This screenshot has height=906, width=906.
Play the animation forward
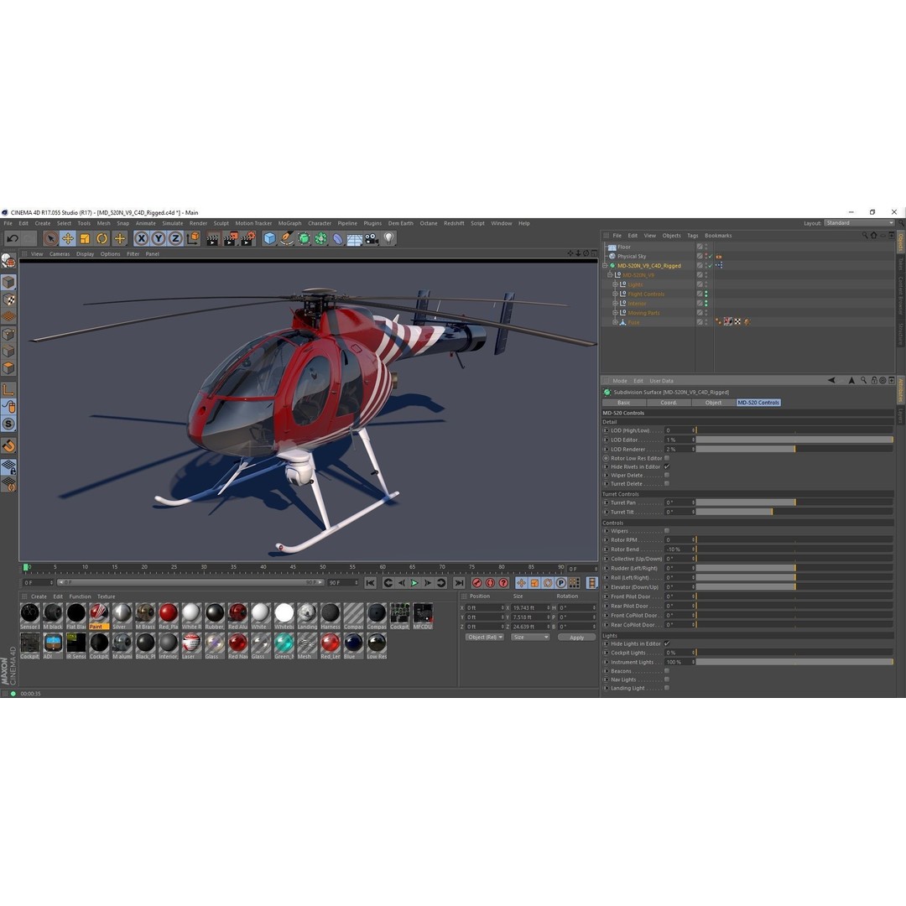click(x=414, y=583)
